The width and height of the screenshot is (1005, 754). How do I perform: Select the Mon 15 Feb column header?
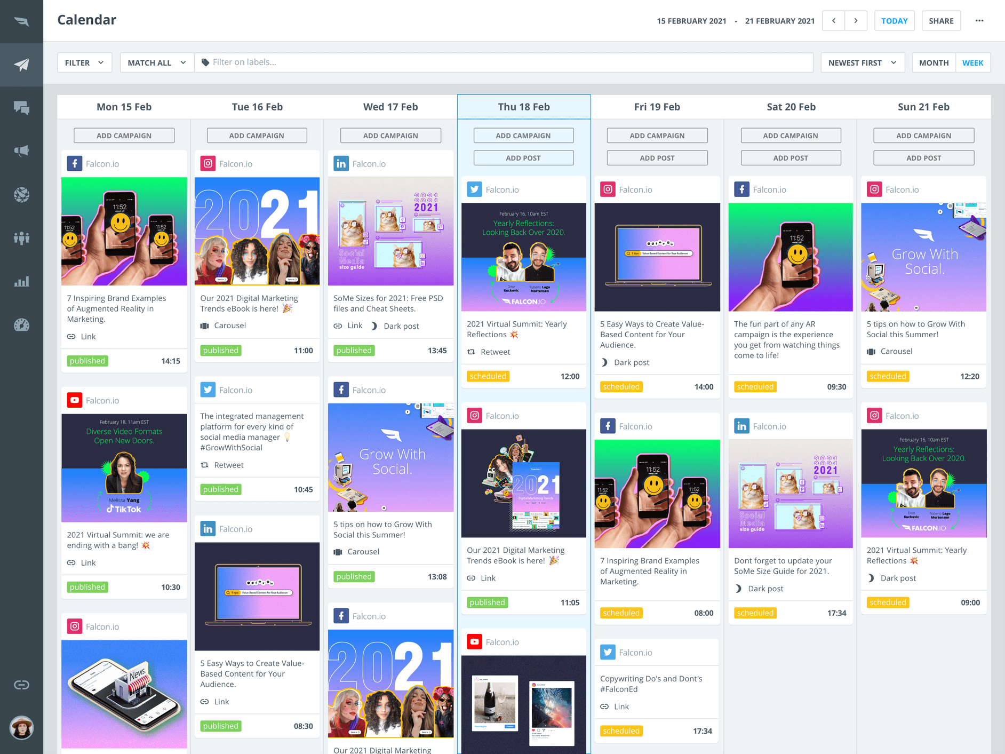pos(124,107)
